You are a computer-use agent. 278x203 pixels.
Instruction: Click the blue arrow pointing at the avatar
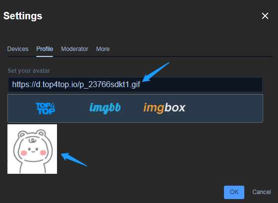[x=74, y=159]
